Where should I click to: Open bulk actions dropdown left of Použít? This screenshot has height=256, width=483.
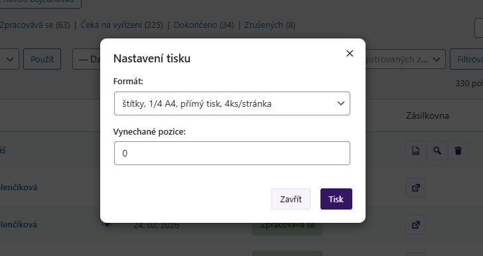click(9, 59)
